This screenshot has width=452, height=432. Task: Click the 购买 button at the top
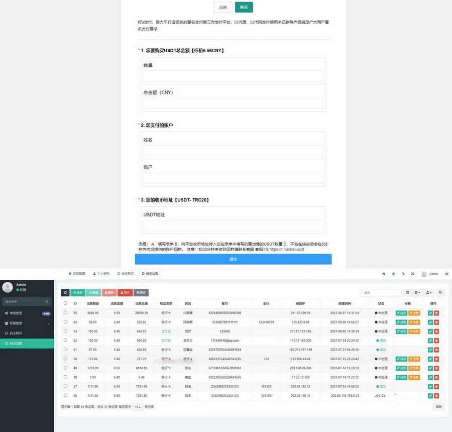click(x=244, y=8)
